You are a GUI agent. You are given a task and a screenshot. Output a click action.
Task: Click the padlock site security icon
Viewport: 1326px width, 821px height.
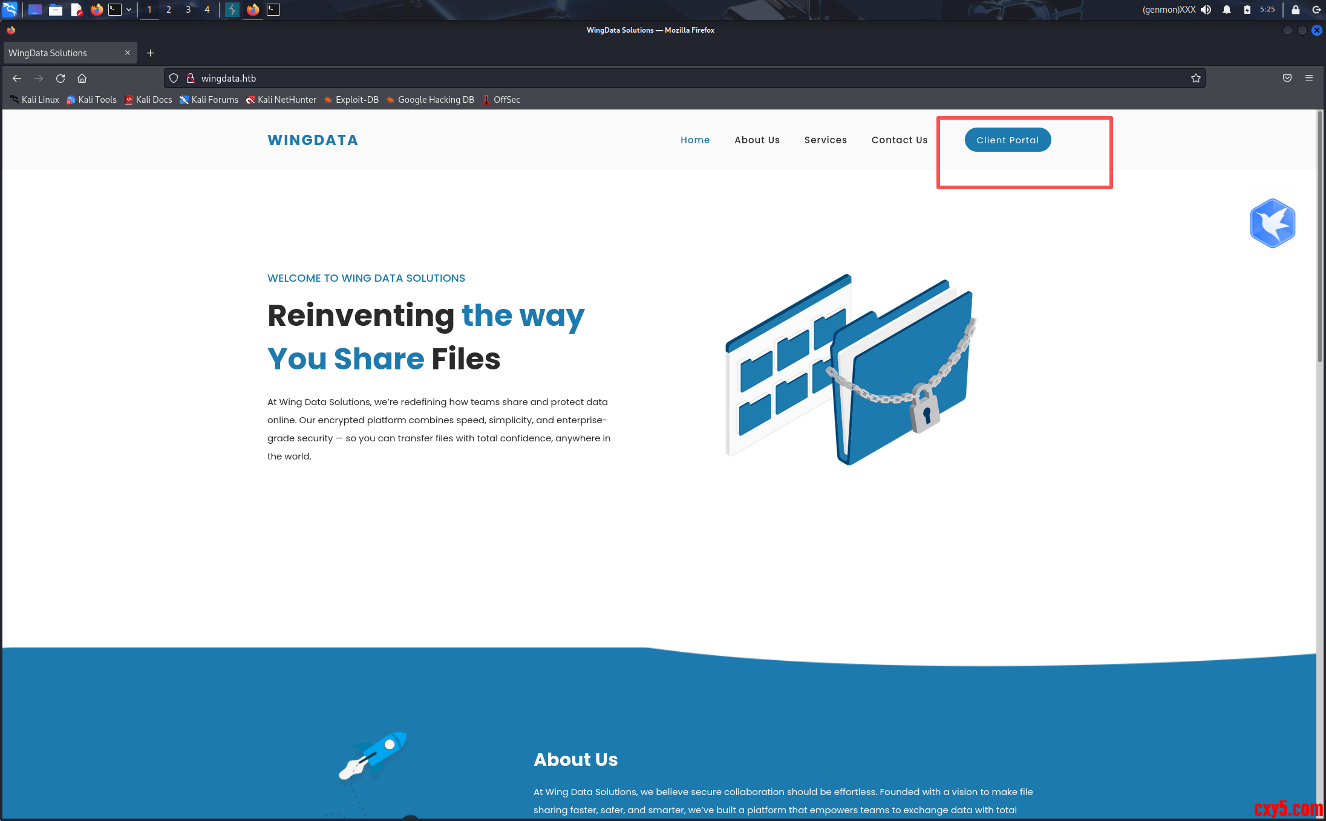190,78
